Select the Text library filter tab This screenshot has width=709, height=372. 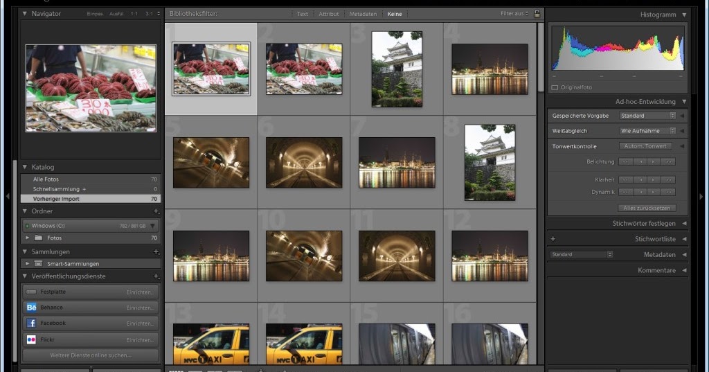tap(303, 14)
